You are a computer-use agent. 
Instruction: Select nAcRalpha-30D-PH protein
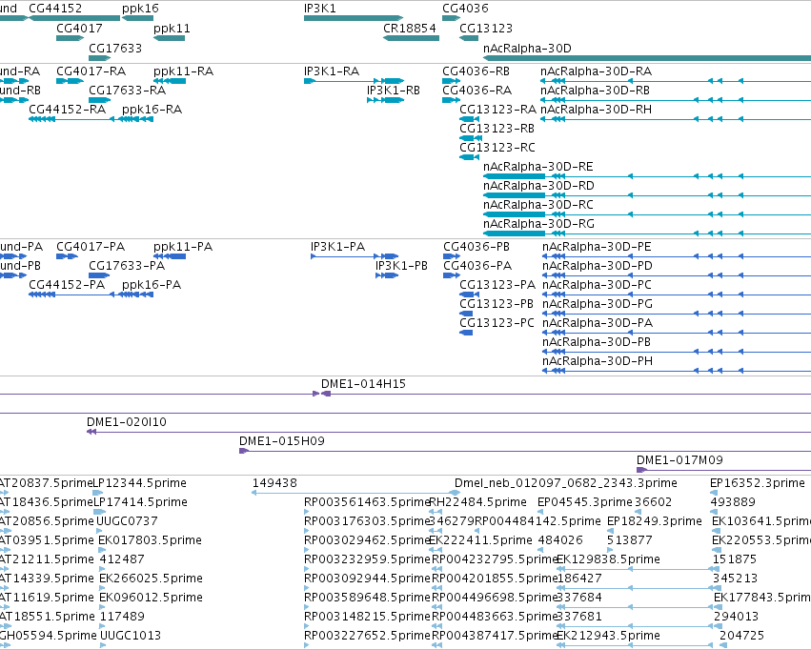tap(677, 371)
